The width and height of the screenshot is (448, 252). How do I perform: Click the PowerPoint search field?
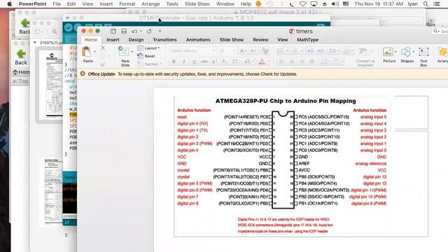pos(440,31)
